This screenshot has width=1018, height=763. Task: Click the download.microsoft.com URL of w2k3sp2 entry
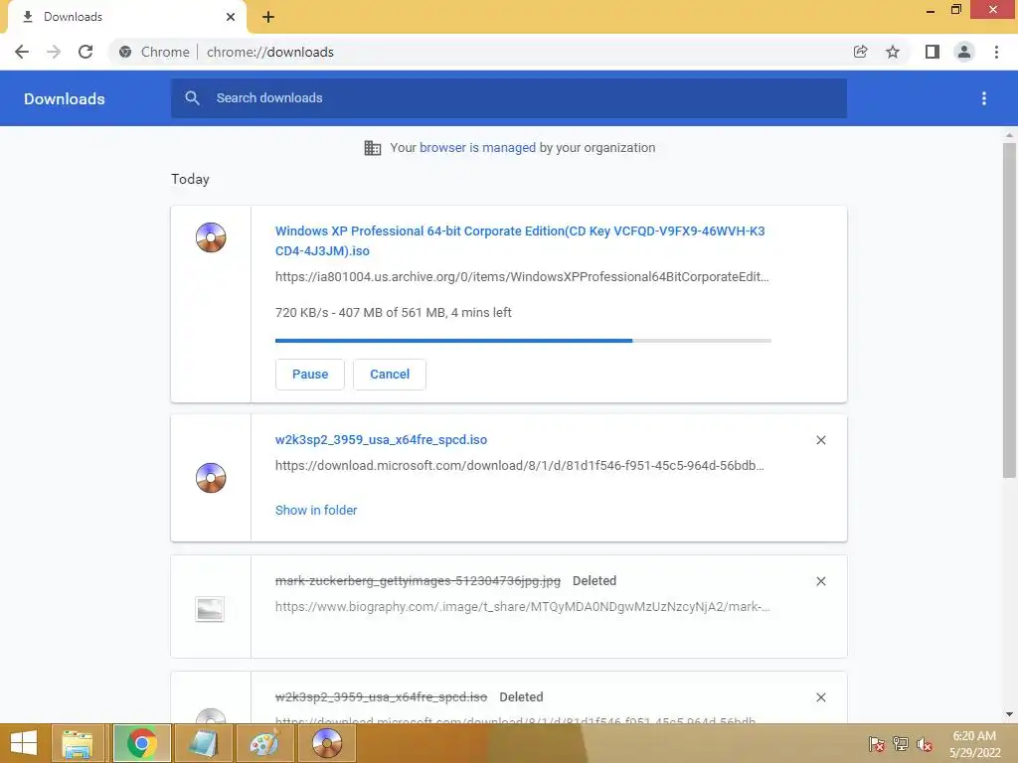[519, 466]
